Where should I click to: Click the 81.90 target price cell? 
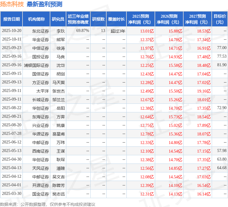coord(221,65)
